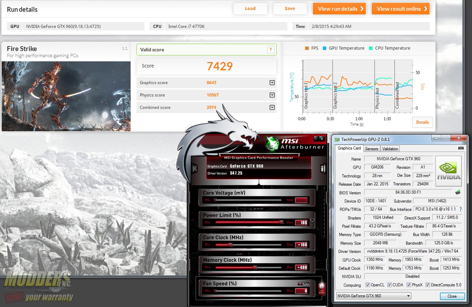
Task: Expand the Graphics score details
Action: click(x=272, y=83)
